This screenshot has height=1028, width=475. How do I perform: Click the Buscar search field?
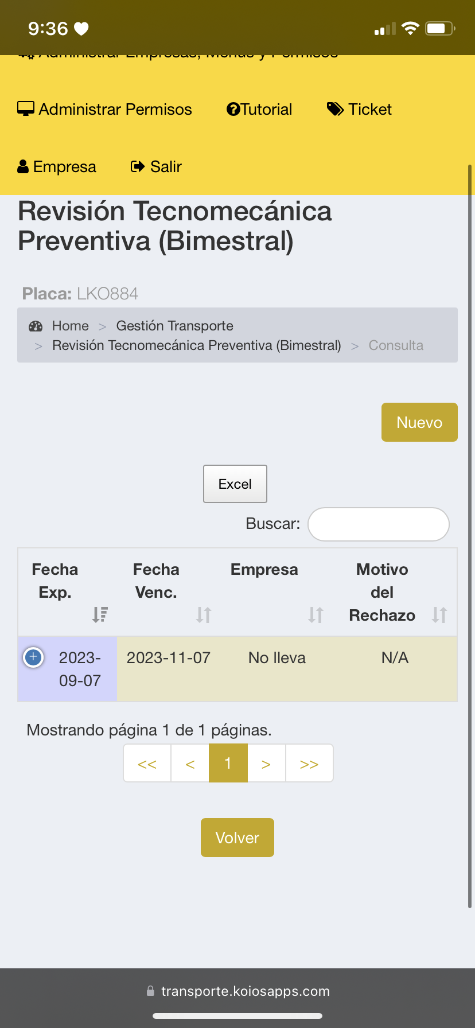coord(379,524)
